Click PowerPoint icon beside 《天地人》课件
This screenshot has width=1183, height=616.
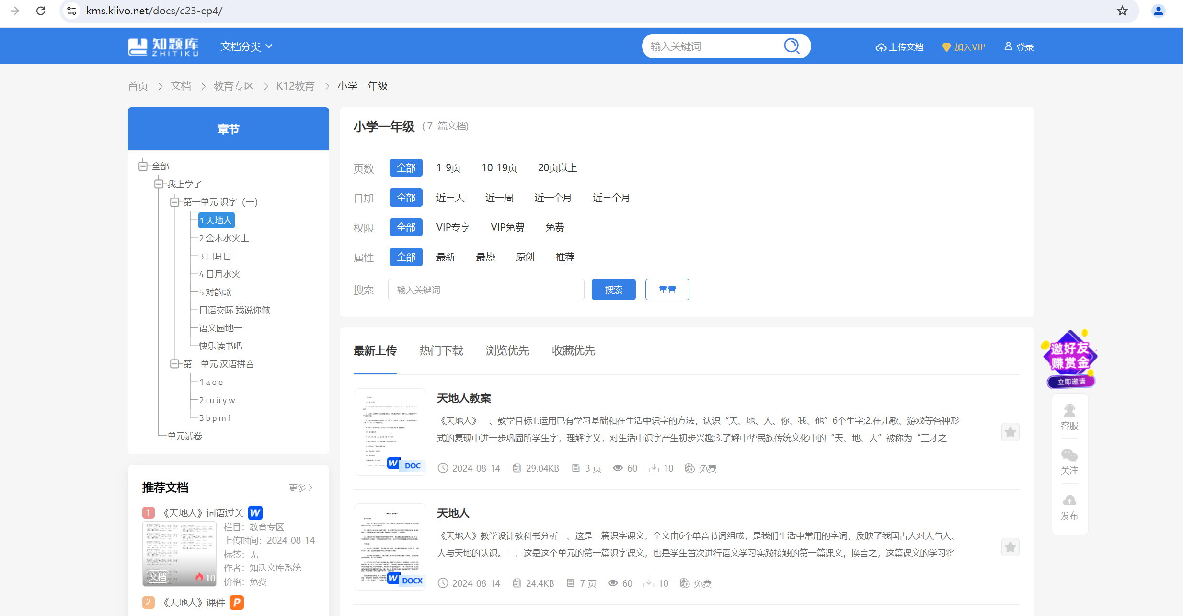point(237,603)
